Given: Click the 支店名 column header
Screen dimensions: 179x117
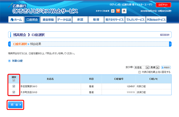Looking at the screenshot, I should [50, 79].
